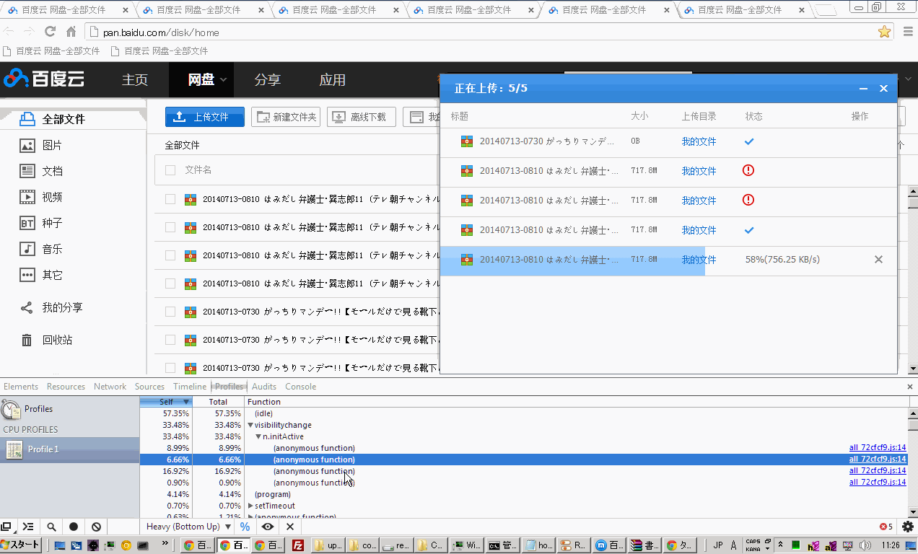Expand setTimeout tree row
The height and width of the screenshot is (554, 918).
[x=250, y=506]
